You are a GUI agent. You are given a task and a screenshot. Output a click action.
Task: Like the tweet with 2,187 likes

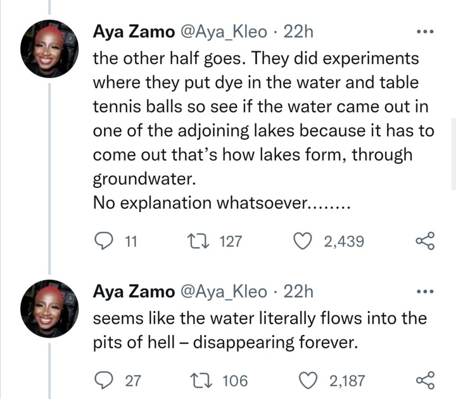click(x=308, y=381)
